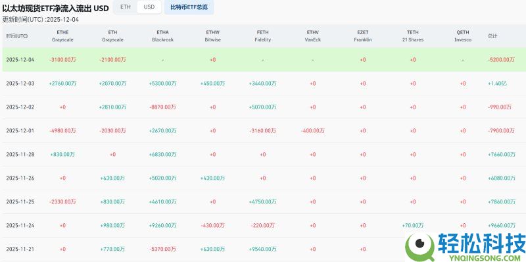Click the +3440.00万 Fidelity value

[262, 84]
